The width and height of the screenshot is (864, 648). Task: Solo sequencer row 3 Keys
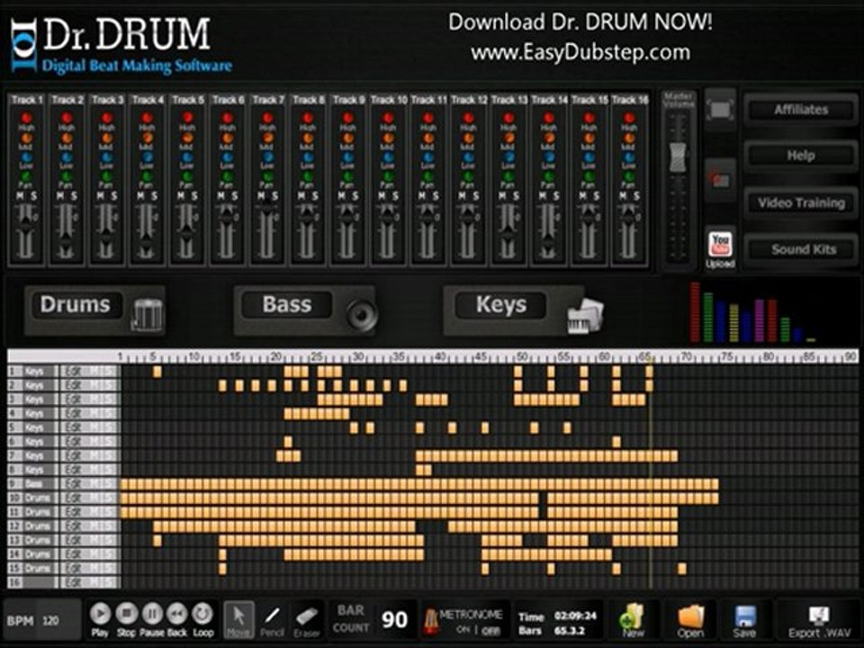click(109, 400)
